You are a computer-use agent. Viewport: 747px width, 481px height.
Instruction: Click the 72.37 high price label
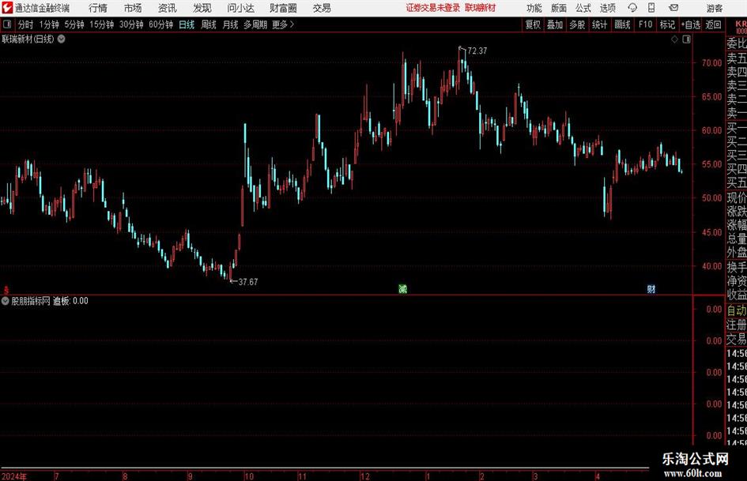click(x=477, y=51)
